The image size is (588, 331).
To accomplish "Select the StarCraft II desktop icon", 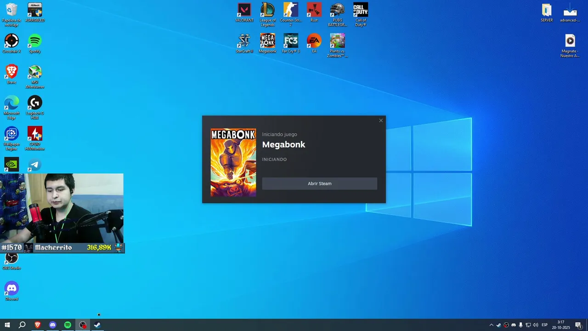I will click(x=244, y=44).
